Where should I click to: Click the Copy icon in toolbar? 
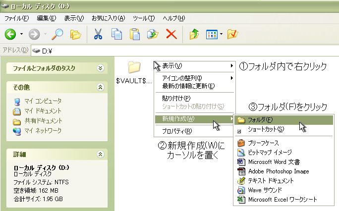click(x=117, y=34)
